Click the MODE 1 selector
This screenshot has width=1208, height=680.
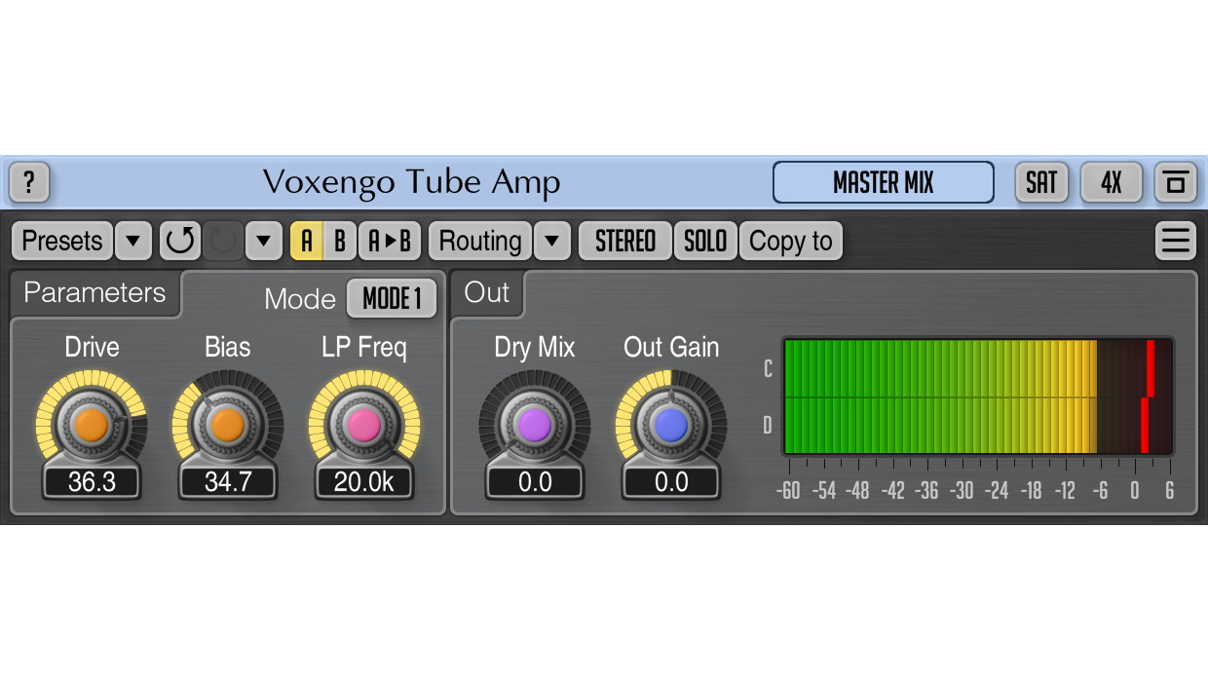coord(392,299)
